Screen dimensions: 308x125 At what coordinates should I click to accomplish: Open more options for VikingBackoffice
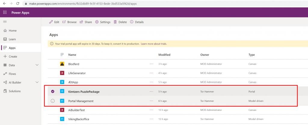151,119
